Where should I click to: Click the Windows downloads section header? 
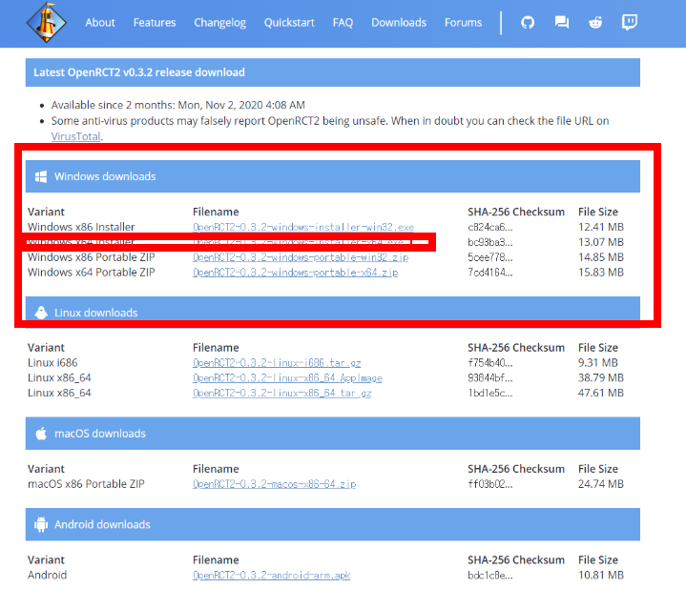tap(332, 176)
